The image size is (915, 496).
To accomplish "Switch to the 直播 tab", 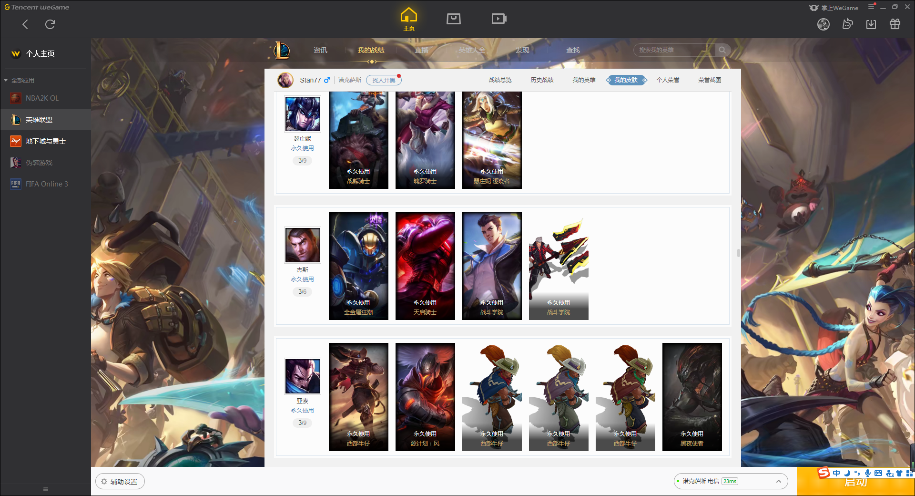I will pos(421,50).
